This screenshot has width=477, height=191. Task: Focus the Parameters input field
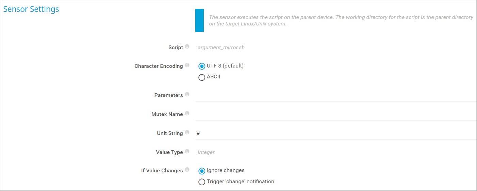(x=335, y=95)
